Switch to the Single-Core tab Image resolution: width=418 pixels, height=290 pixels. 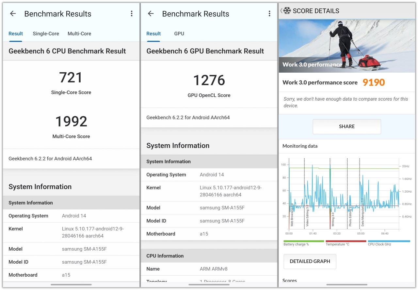click(46, 34)
